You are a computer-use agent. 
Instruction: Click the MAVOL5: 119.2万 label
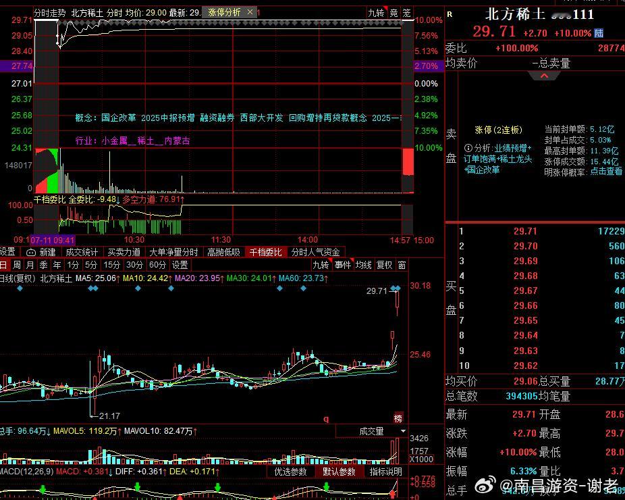pos(87,431)
